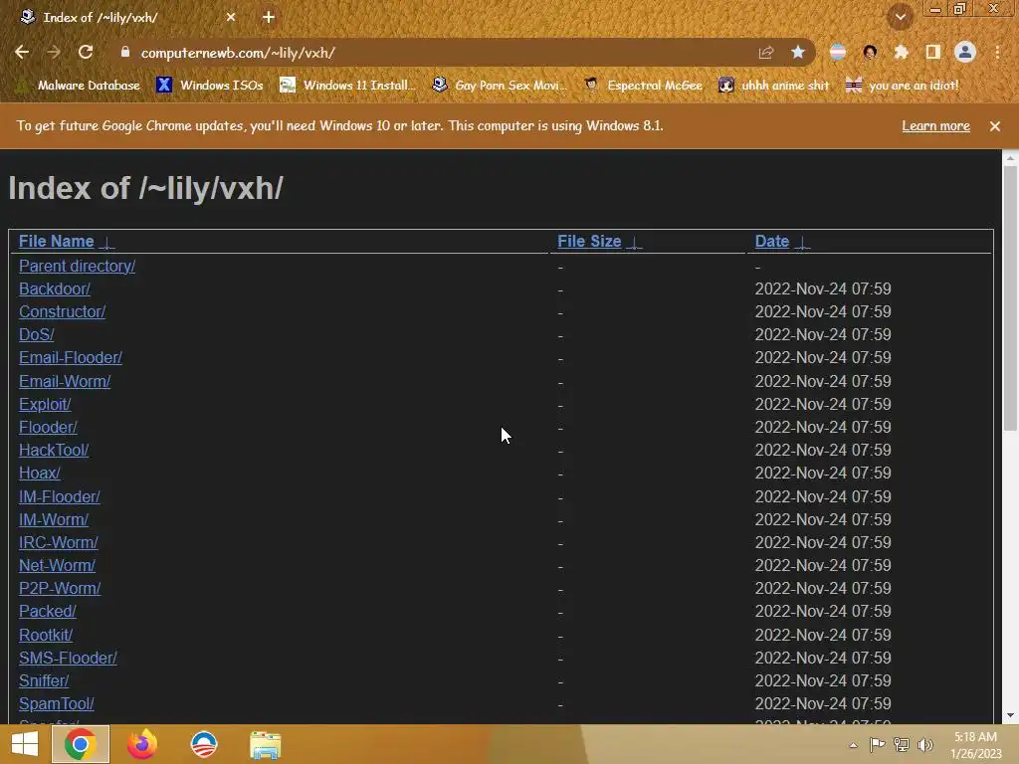Open the Hoax/ folder link
Screen dimensions: 1019x764
point(40,473)
